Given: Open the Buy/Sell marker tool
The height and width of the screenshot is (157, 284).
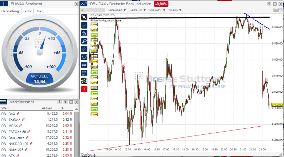Looking at the screenshot, I should click(x=84, y=73).
